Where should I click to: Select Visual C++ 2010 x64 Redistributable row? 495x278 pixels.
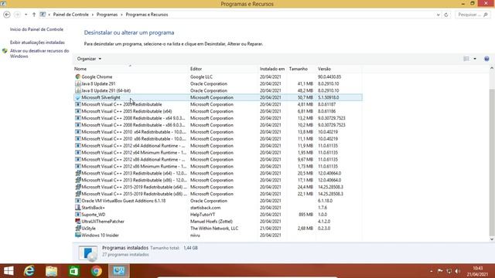pos(218,132)
